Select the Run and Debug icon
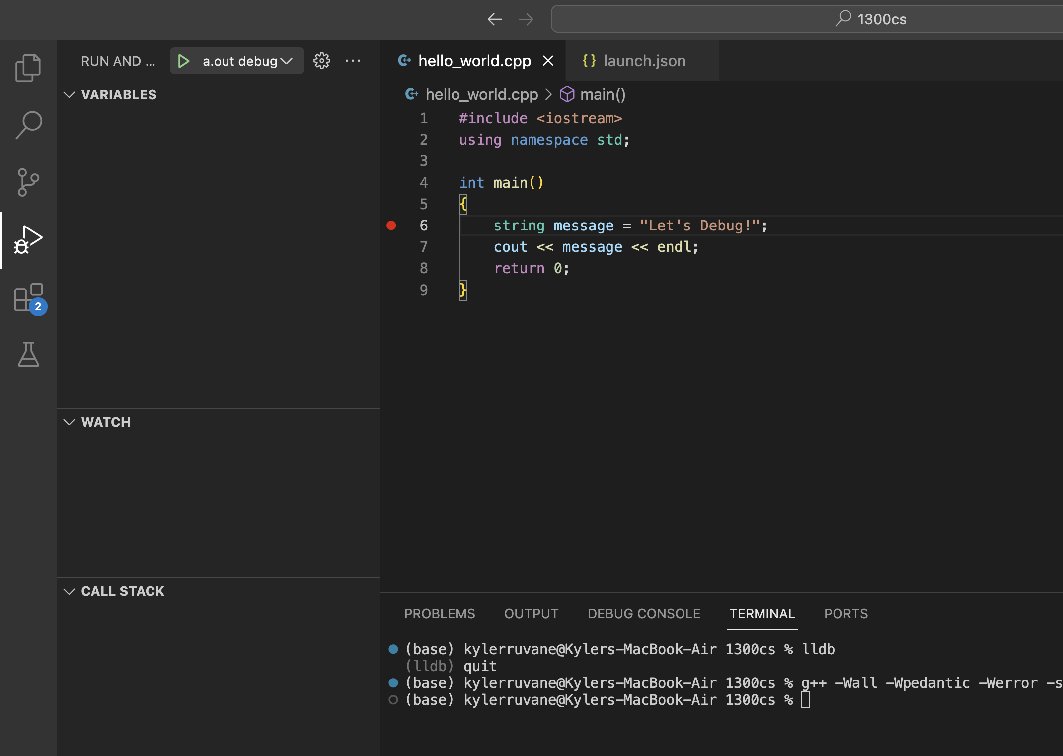This screenshot has height=756, width=1063. (x=28, y=240)
